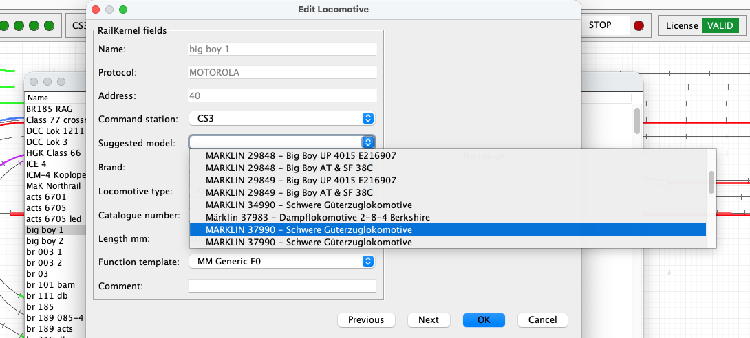This screenshot has width=750, height=338.
Task: Click the VALID license indicator
Action: [x=720, y=25]
